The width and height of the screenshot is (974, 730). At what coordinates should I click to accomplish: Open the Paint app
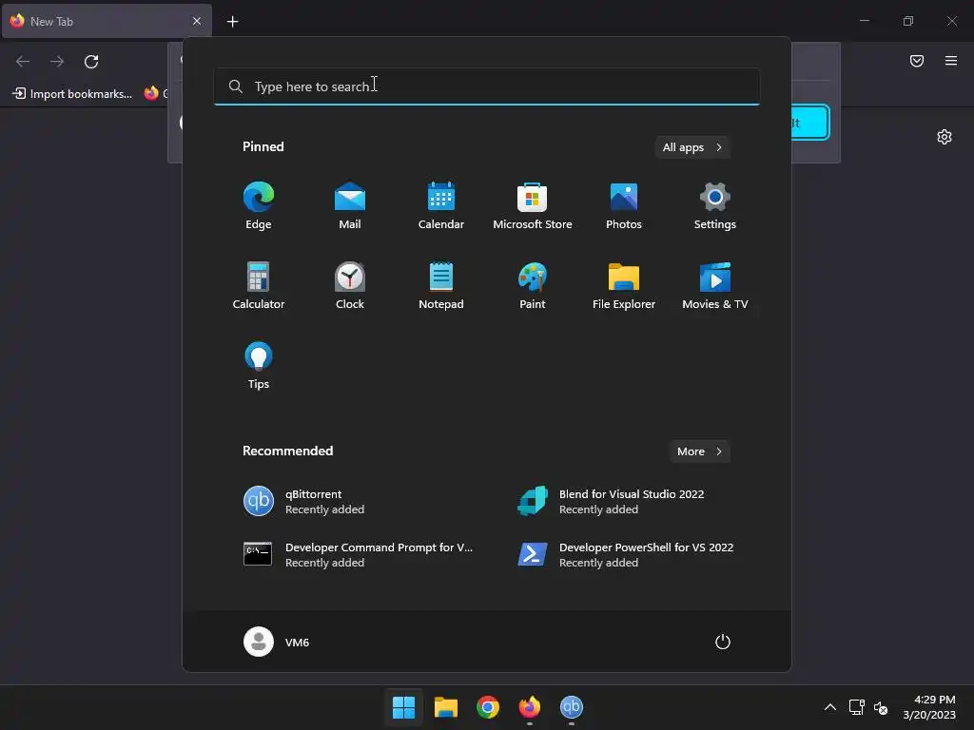click(533, 285)
